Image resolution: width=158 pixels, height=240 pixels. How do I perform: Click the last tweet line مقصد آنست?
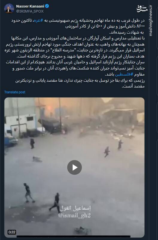pos(133,86)
